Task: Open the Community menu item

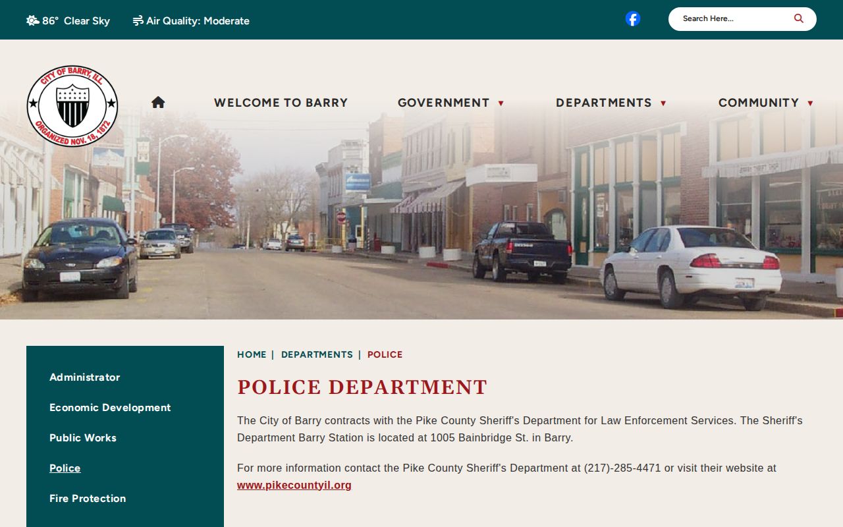Action: click(x=758, y=103)
